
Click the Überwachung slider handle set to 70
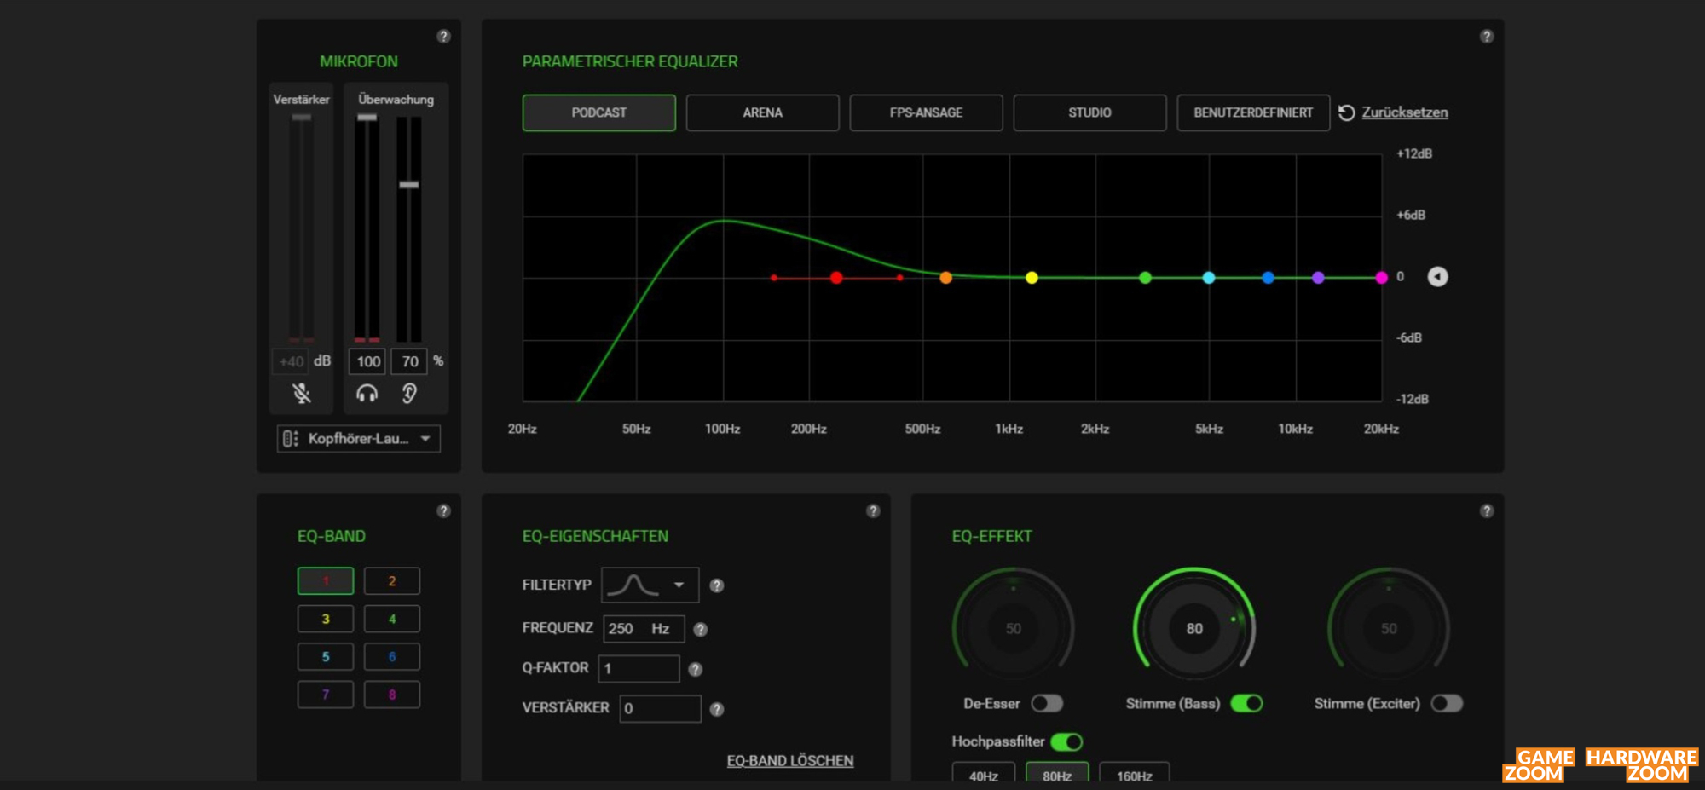(x=409, y=184)
